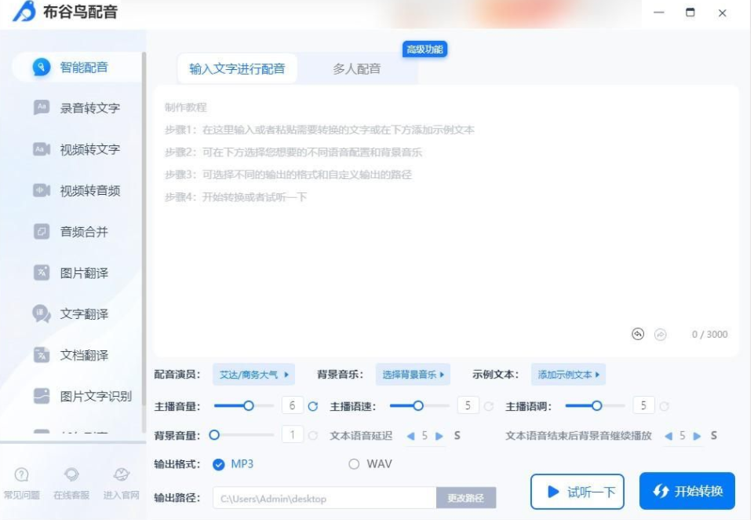Click the 主播语调 value box
Screen dimensions: 754x520
tap(643, 406)
